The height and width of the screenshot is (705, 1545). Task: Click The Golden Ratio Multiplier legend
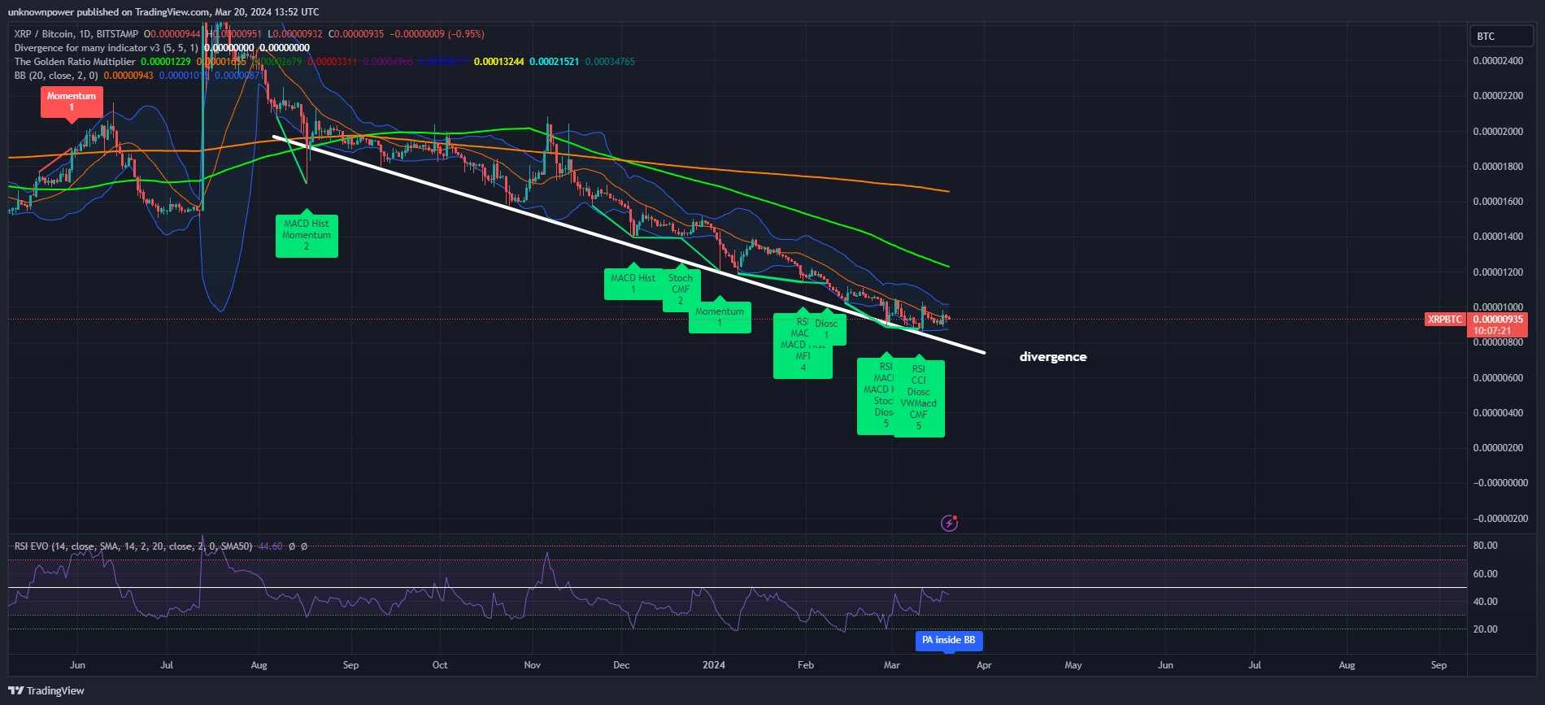coord(75,62)
